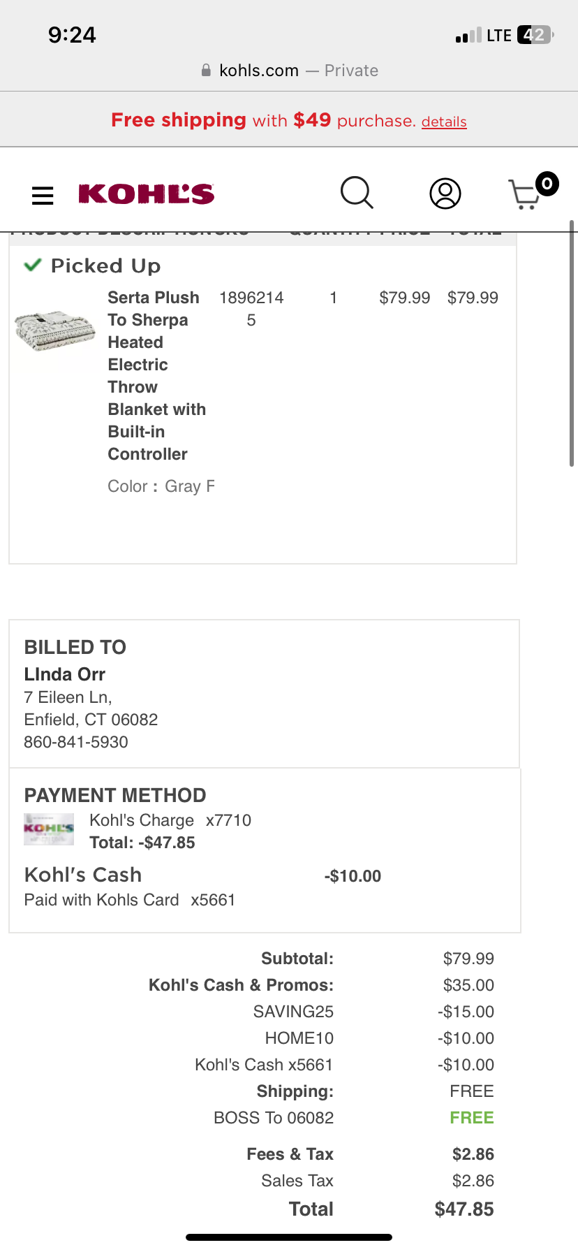The width and height of the screenshot is (578, 1252).
Task: Open the Serta Plush heated blanket product title
Action: click(157, 376)
